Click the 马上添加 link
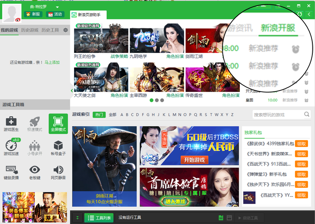Screen dimensions: 315x224 (x=52, y=62)
